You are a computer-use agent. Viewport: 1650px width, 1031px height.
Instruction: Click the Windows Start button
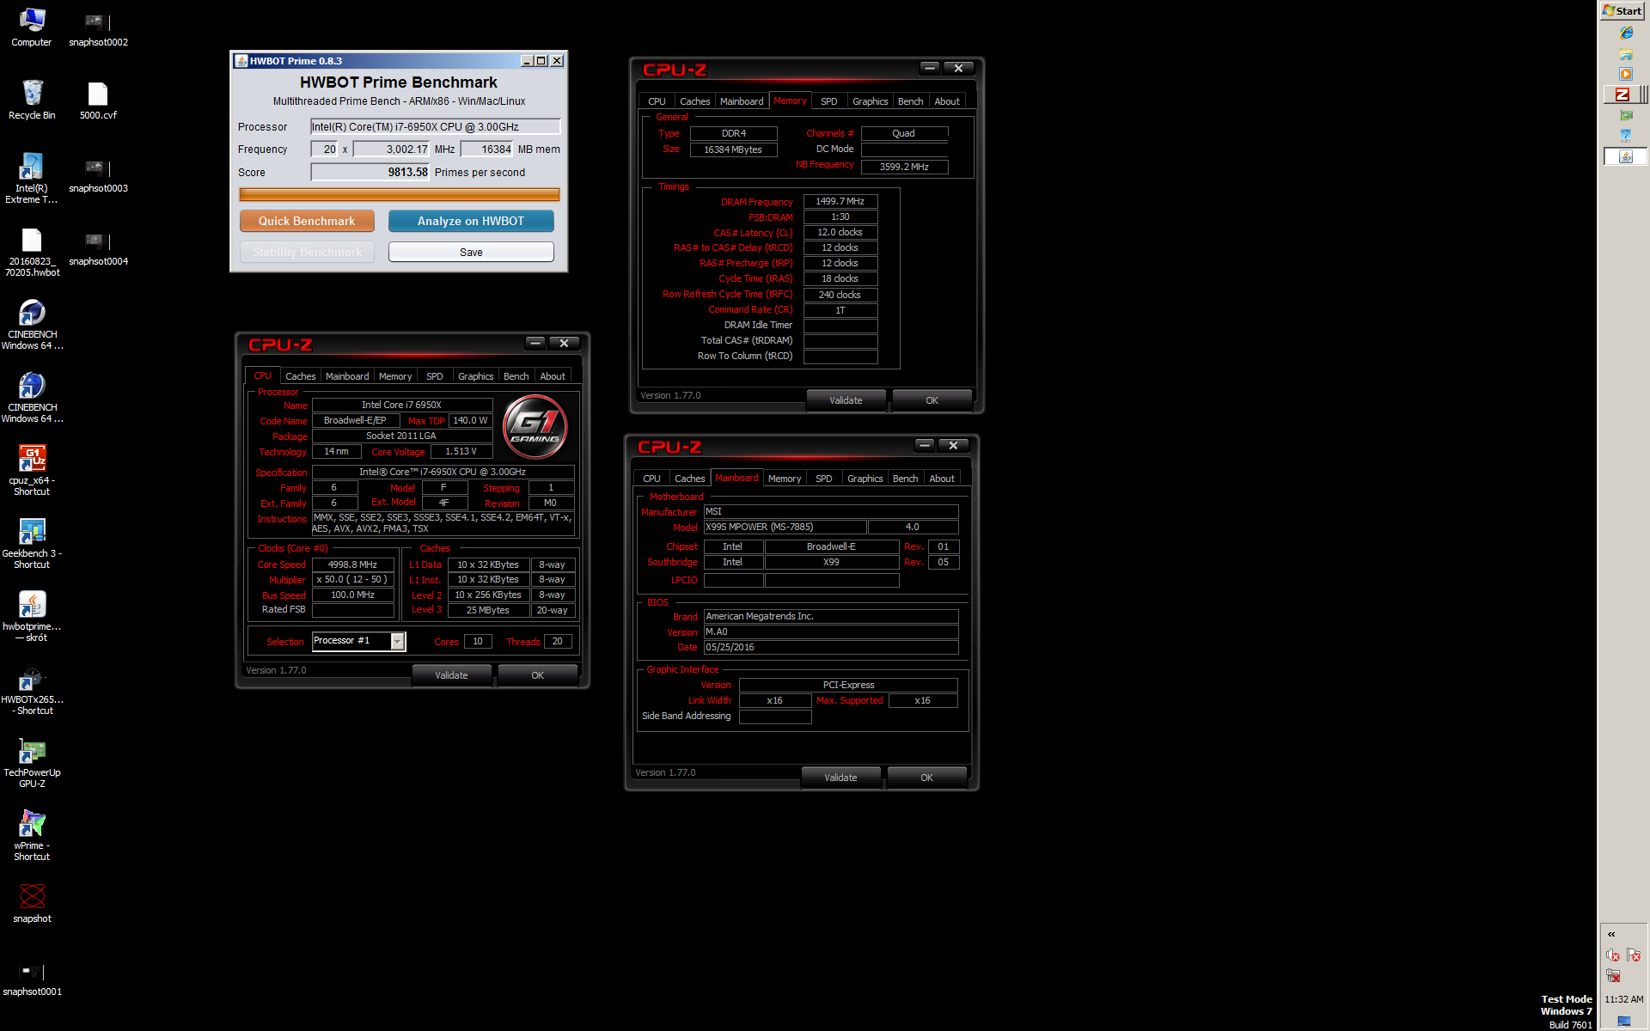click(x=1622, y=10)
